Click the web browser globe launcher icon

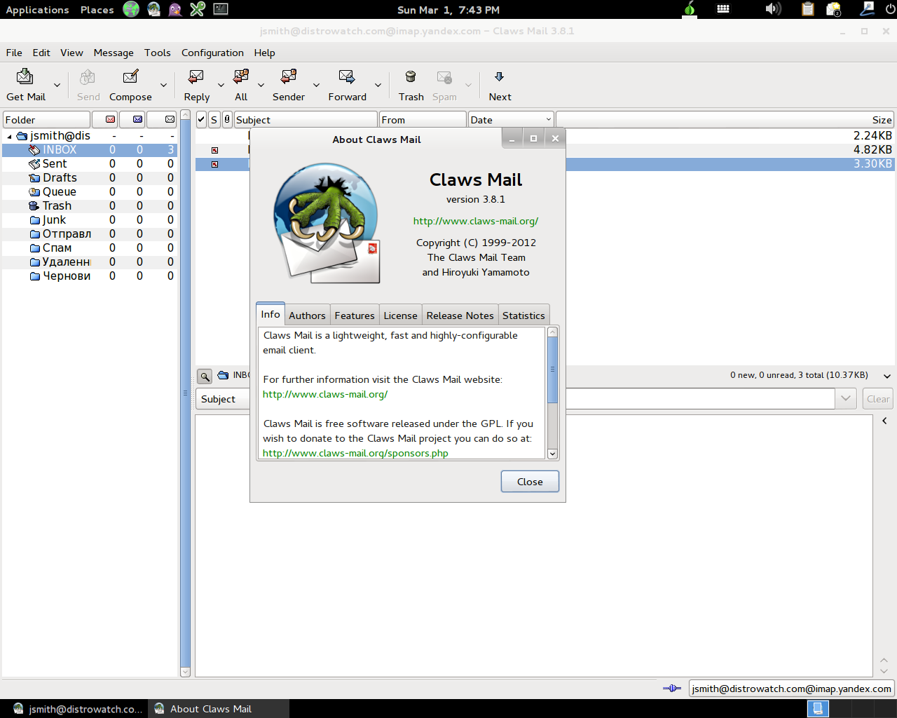(131, 9)
